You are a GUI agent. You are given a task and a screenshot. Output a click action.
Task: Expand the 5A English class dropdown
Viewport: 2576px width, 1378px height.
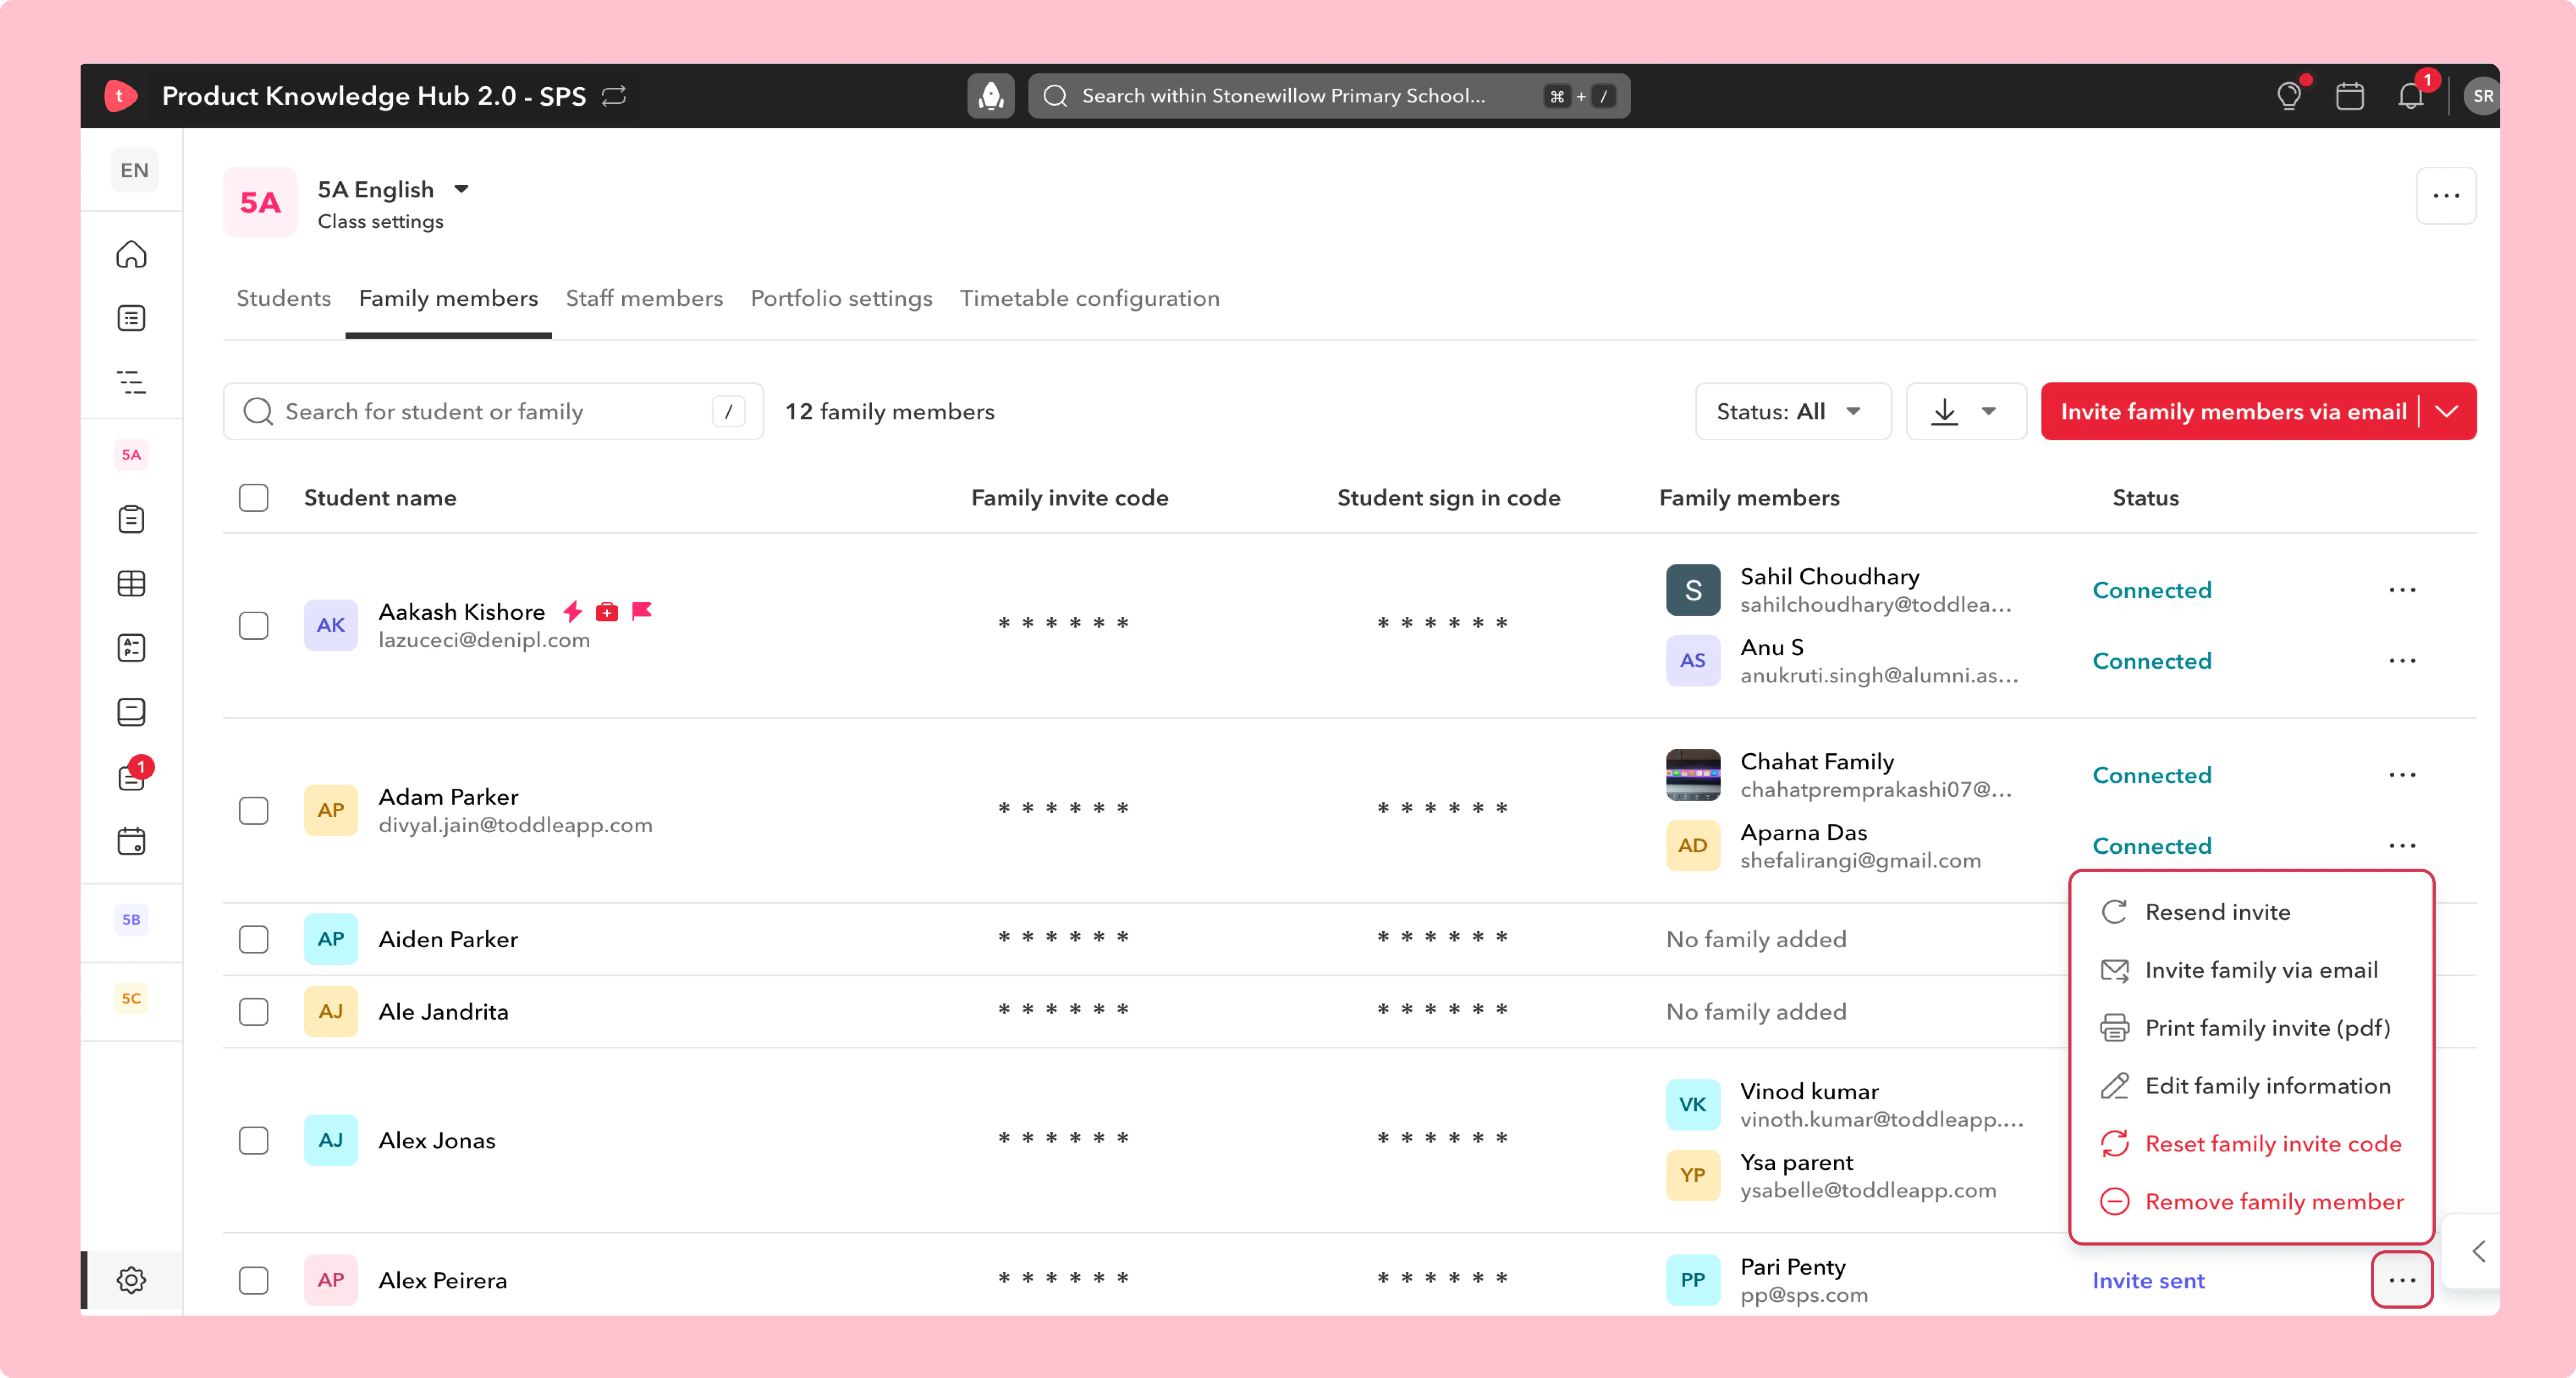[x=461, y=189]
